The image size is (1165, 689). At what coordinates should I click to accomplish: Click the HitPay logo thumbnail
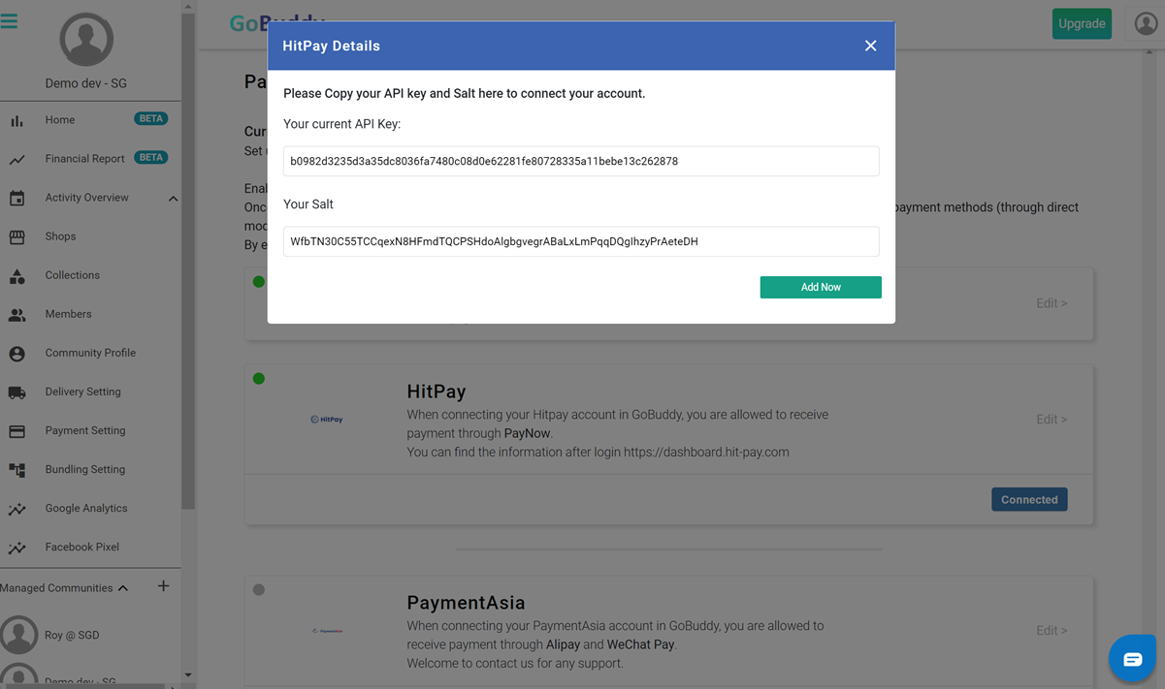point(327,420)
